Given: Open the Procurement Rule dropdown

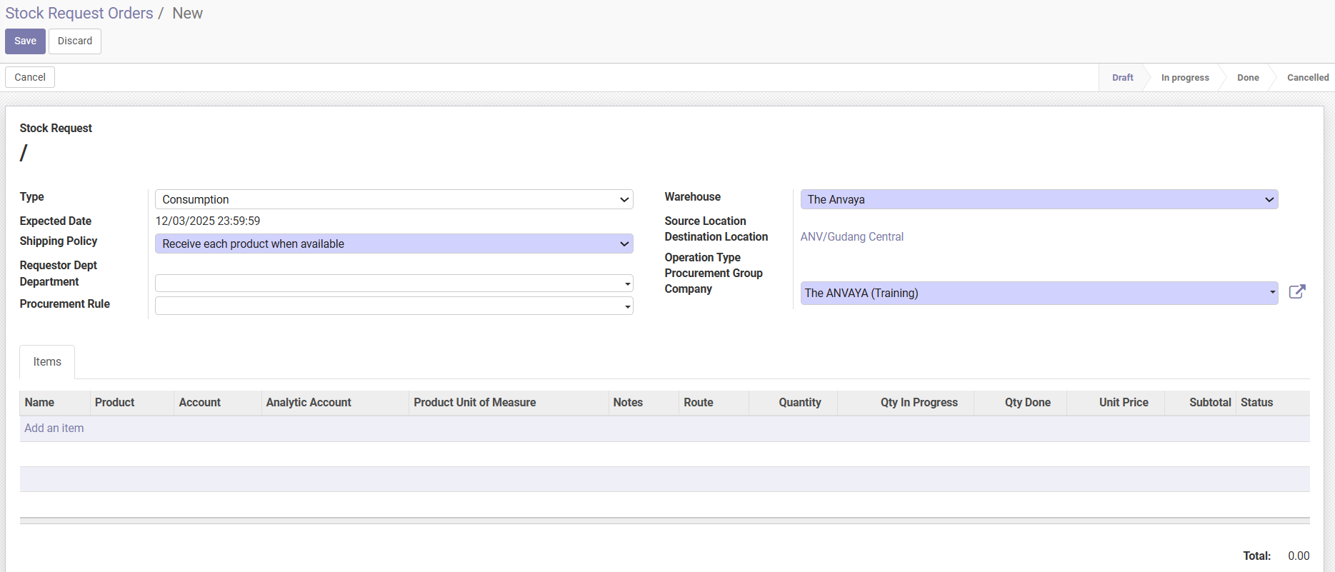Looking at the screenshot, I should pyautogui.click(x=394, y=306).
